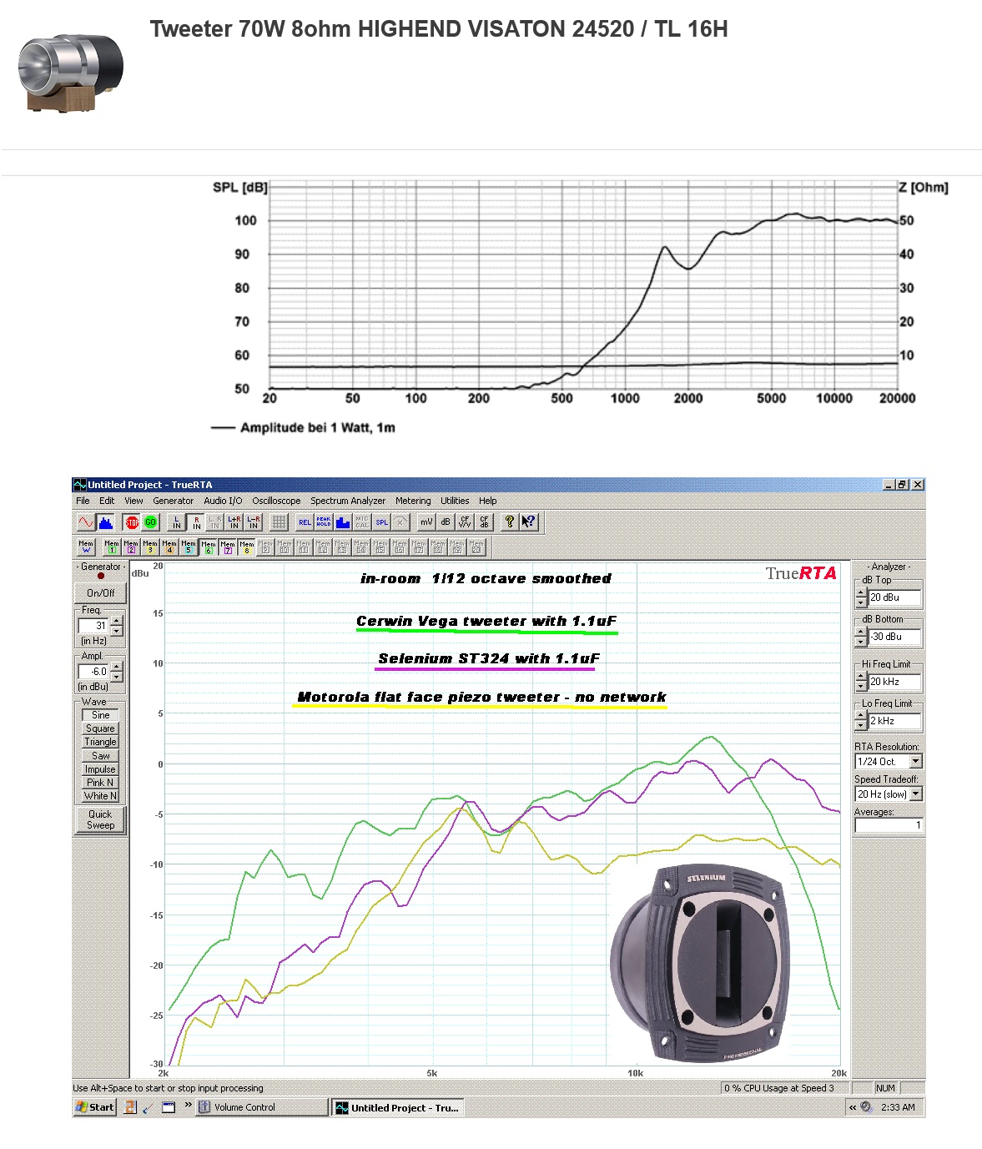The width and height of the screenshot is (982, 1149).
Task: Open the File menu
Action: pos(83,501)
